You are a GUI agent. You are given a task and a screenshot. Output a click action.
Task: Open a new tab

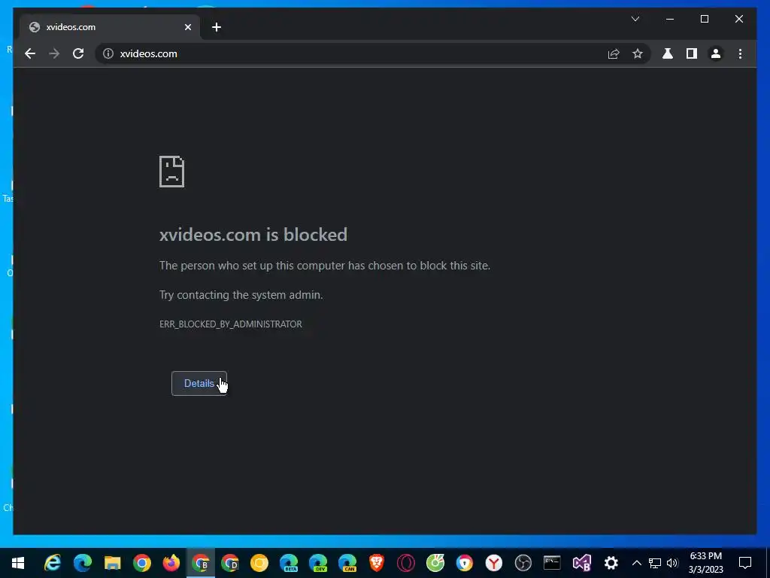tap(217, 27)
